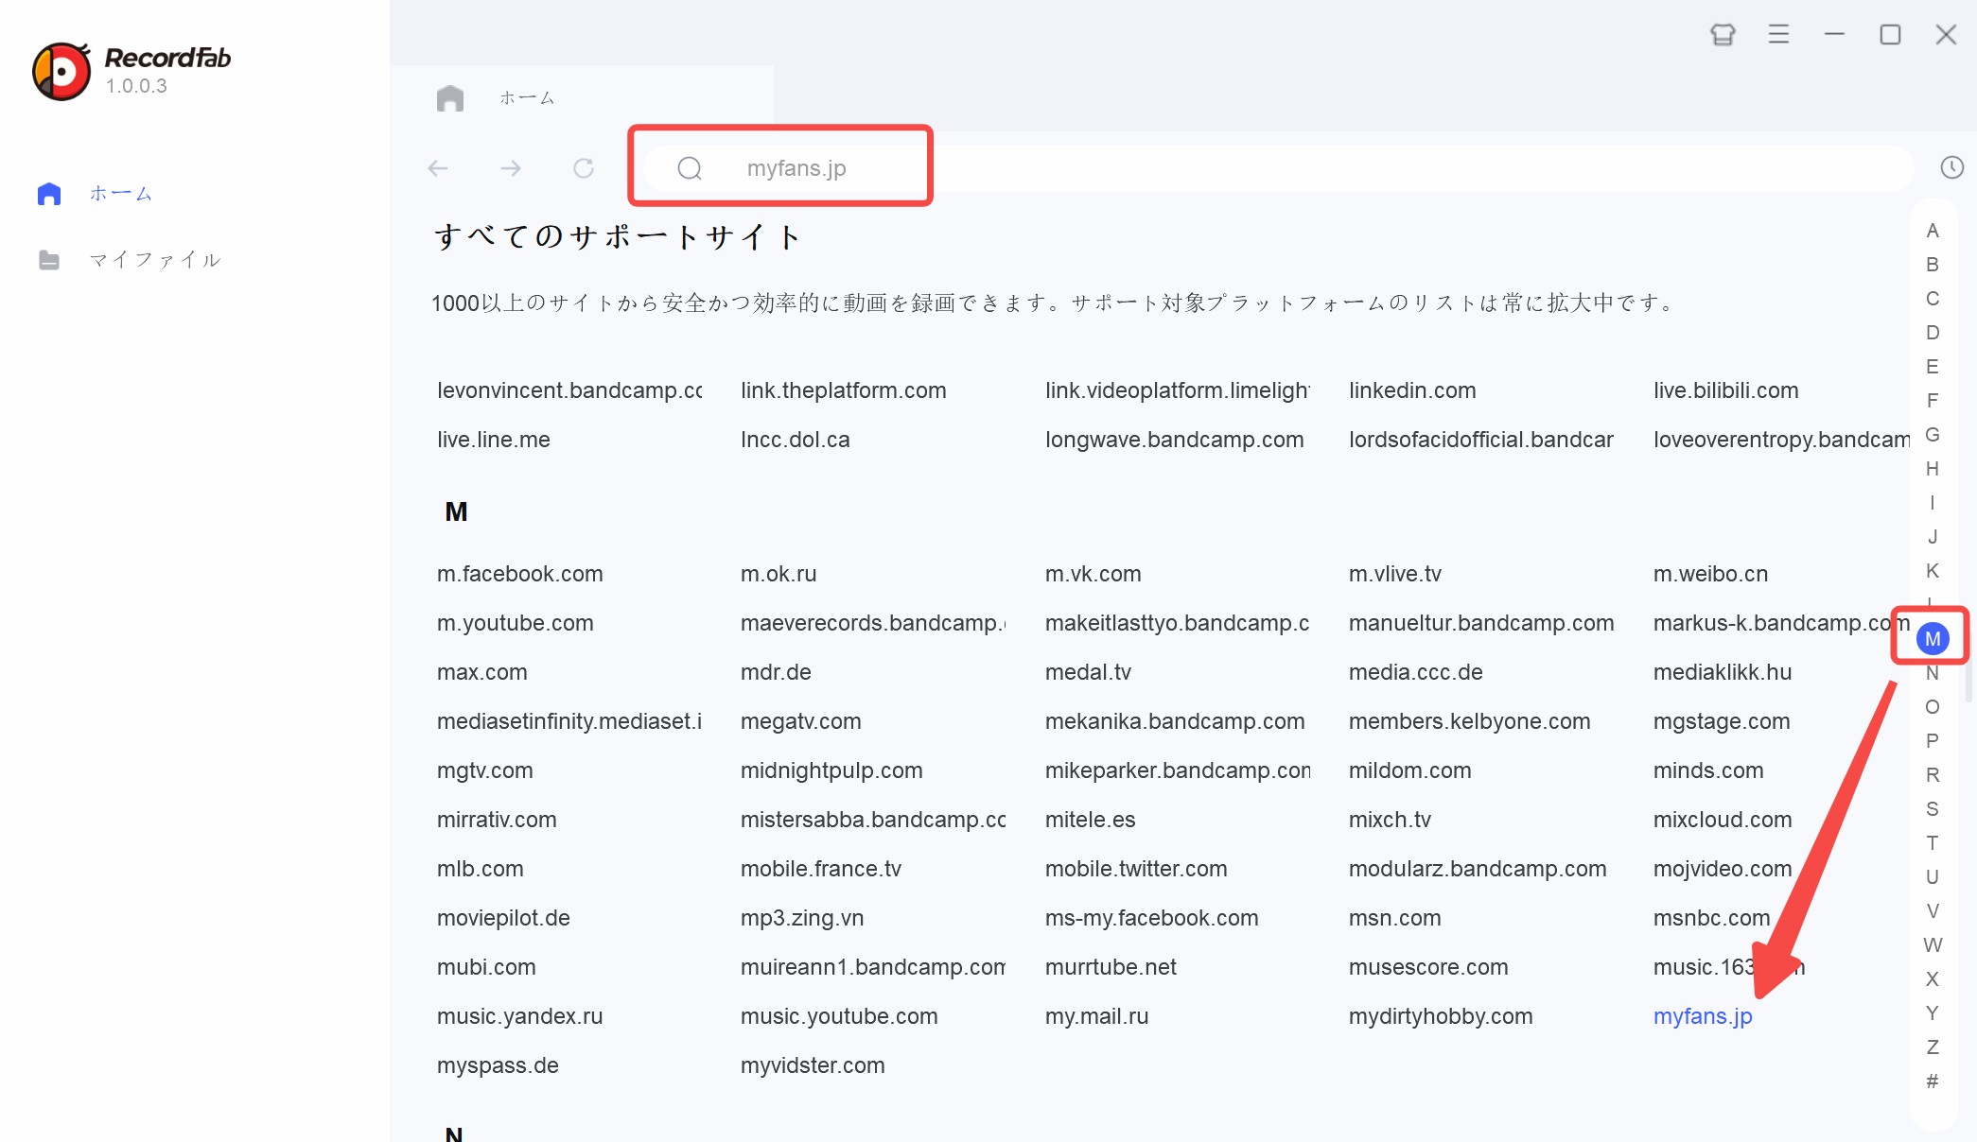
Task: Open the hamburger menu icon
Action: pos(1778,35)
